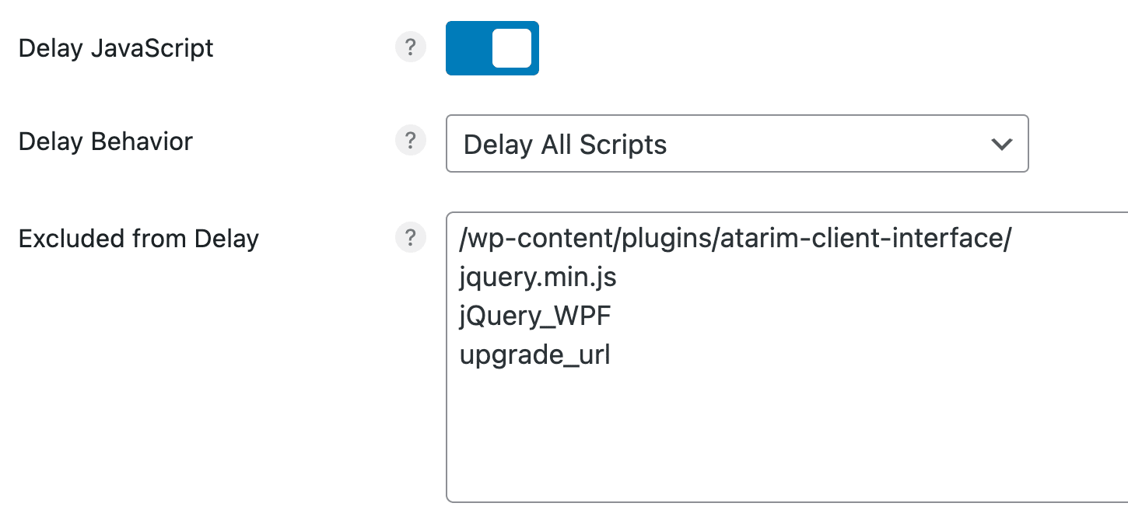
Task: Toggle the blue Delay JavaScript switch
Action: click(492, 47)
